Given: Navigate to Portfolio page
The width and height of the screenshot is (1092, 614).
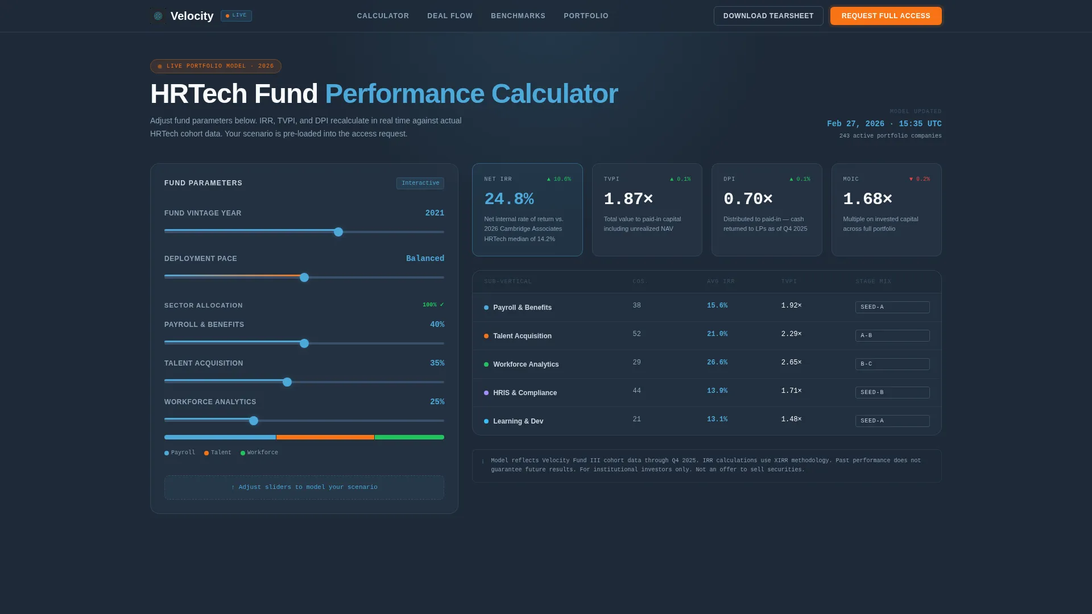Looking at the screenshot, I should click(x=586, y=16).
